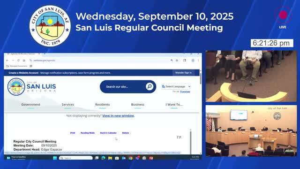
Task: Open the Government navigation menu
Action: (x=30, y=105)
